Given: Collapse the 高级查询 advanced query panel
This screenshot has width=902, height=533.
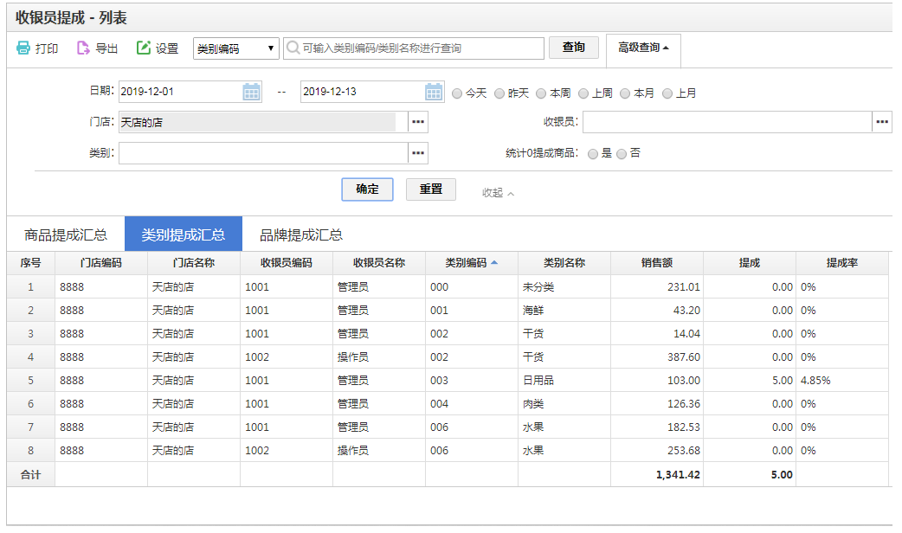Looking at the screenshot, I should pyautogui.click(x=643, y=48).
